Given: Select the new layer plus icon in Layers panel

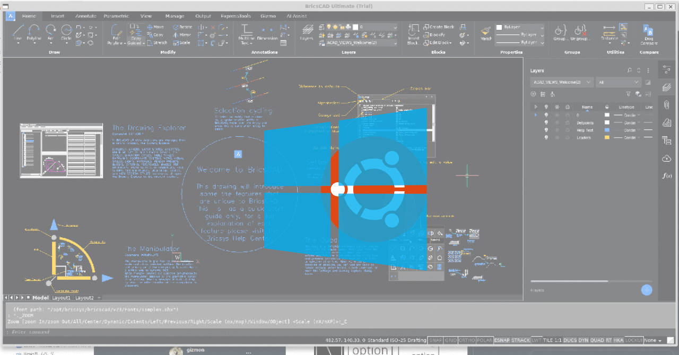Looking at the screenshot, I should [533, 94].
